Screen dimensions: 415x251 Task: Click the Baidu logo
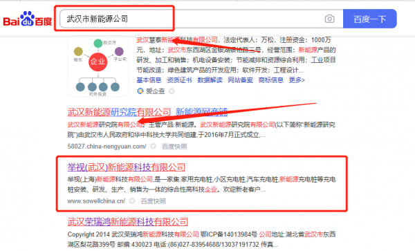tap(27, 19)
